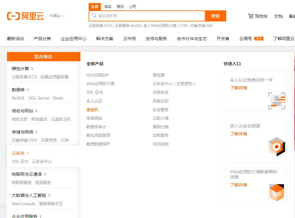Viewport: 295px width, 218px height.
Task: Select MySQL under the 数据库 category
Action: 19,98
